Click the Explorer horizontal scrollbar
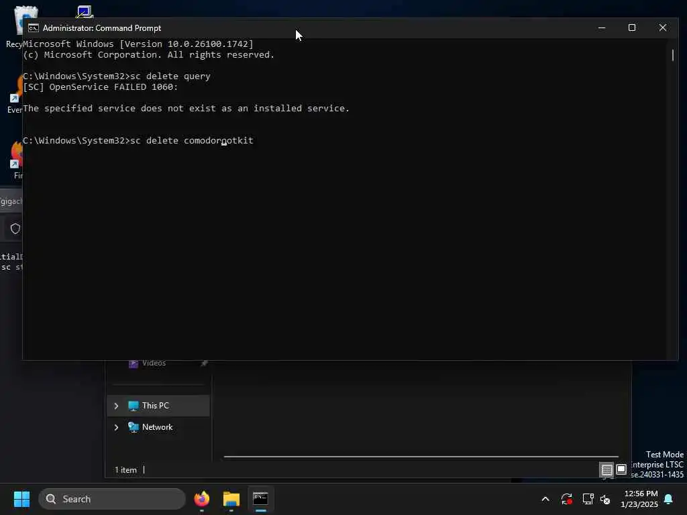 (x=421, y=457)
